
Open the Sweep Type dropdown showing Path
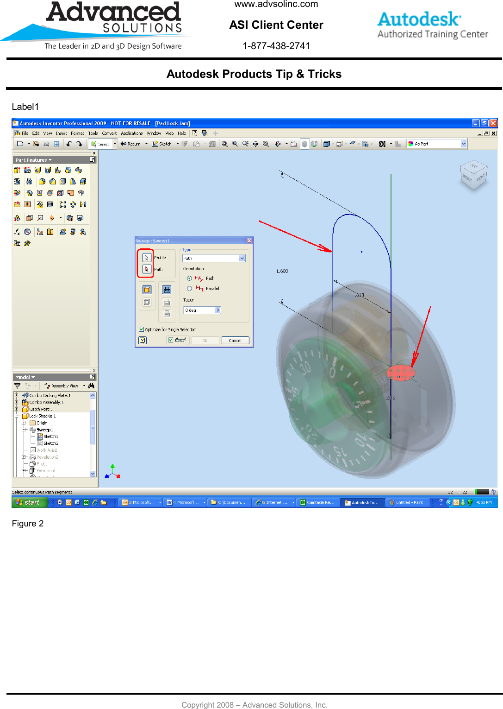pyautogui.click(x=242, y=258)
